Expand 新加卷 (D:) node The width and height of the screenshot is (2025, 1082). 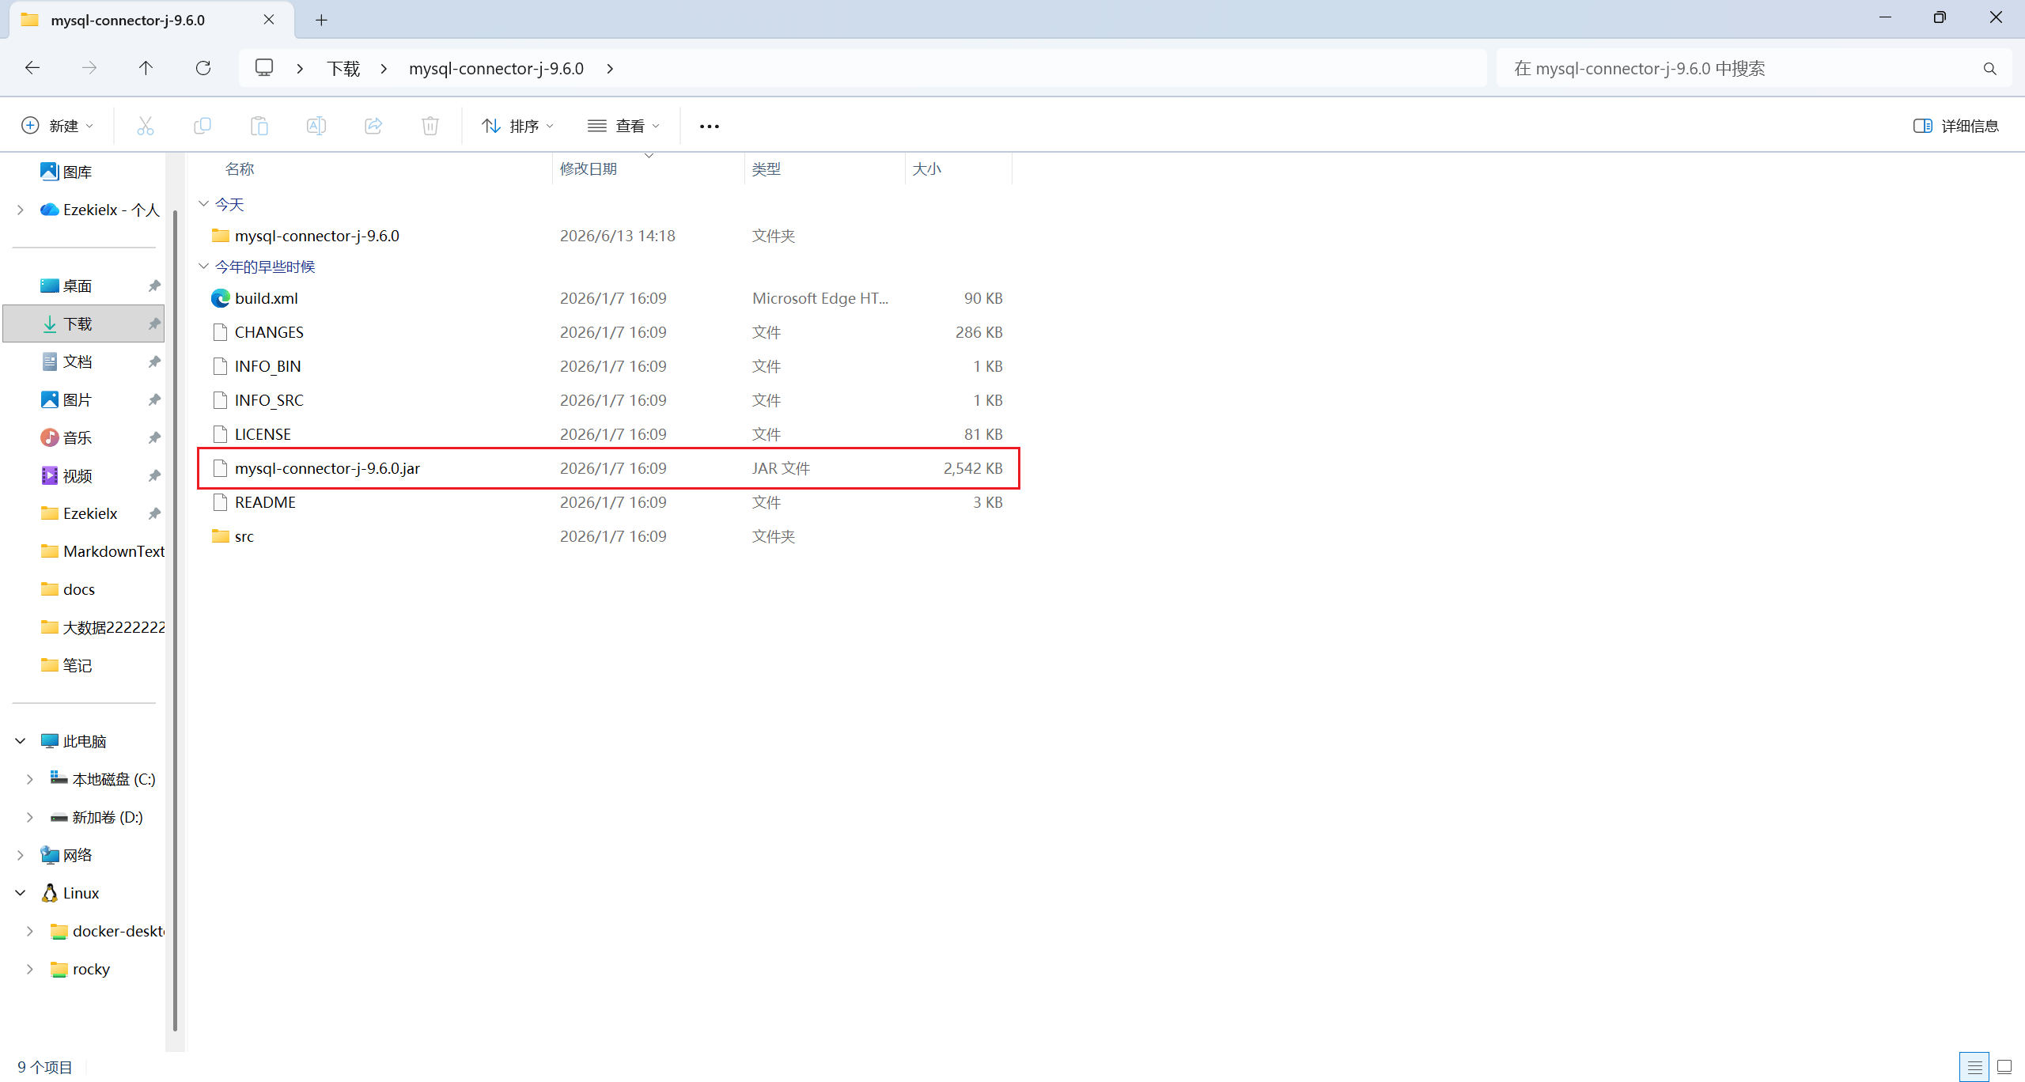30,817
